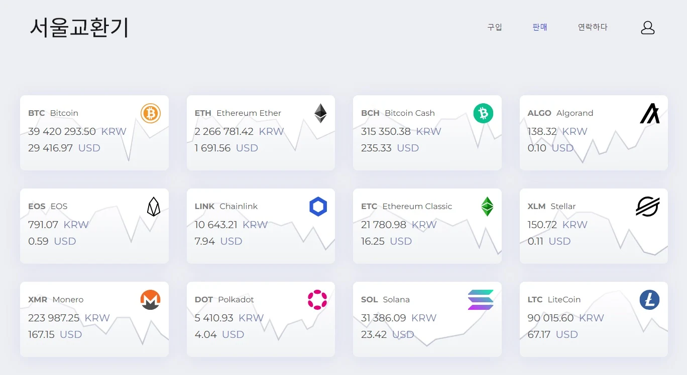Click the 서울교환기 site title
The height and width of the screenshot is (375, 687).
tap(79, 28)
